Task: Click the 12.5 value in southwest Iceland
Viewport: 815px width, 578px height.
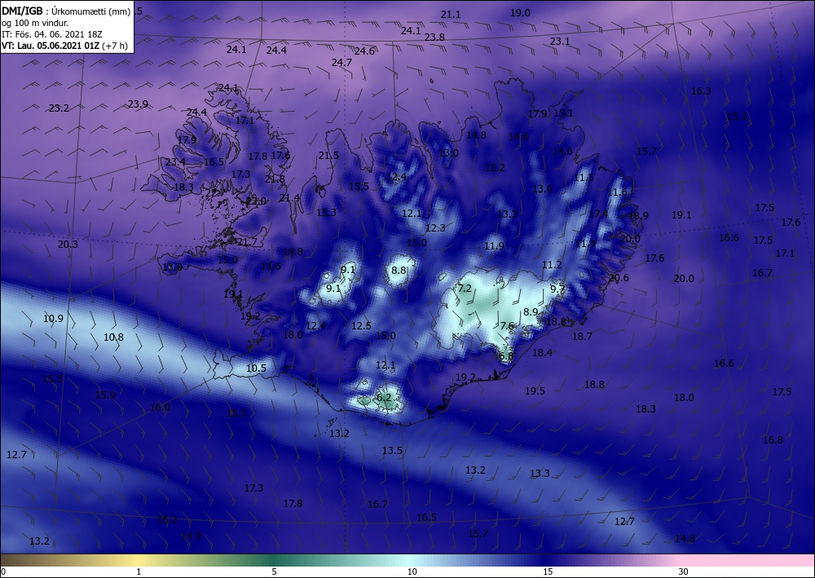Action: coord(361,326)
